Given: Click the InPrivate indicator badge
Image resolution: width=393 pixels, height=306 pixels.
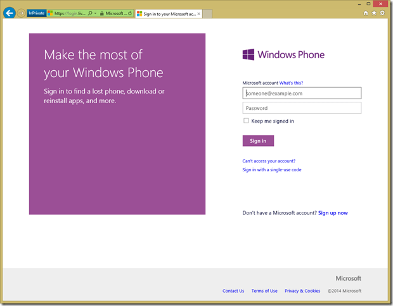Looking at the screenshot, I should (x=37, y=13).
